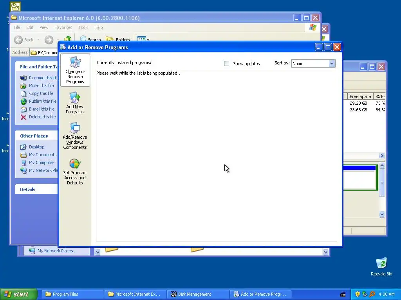Open Back history dropdown arrow

38,40
